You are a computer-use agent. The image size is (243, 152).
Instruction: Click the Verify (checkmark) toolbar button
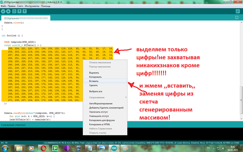3,11
